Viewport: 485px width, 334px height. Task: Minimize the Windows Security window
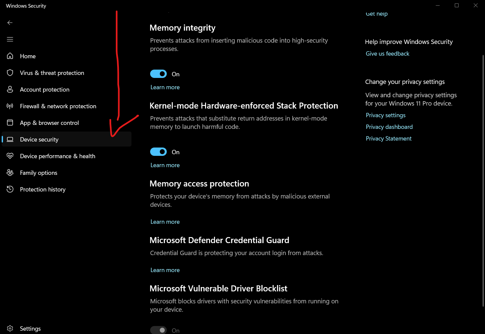tap(438, 5)
